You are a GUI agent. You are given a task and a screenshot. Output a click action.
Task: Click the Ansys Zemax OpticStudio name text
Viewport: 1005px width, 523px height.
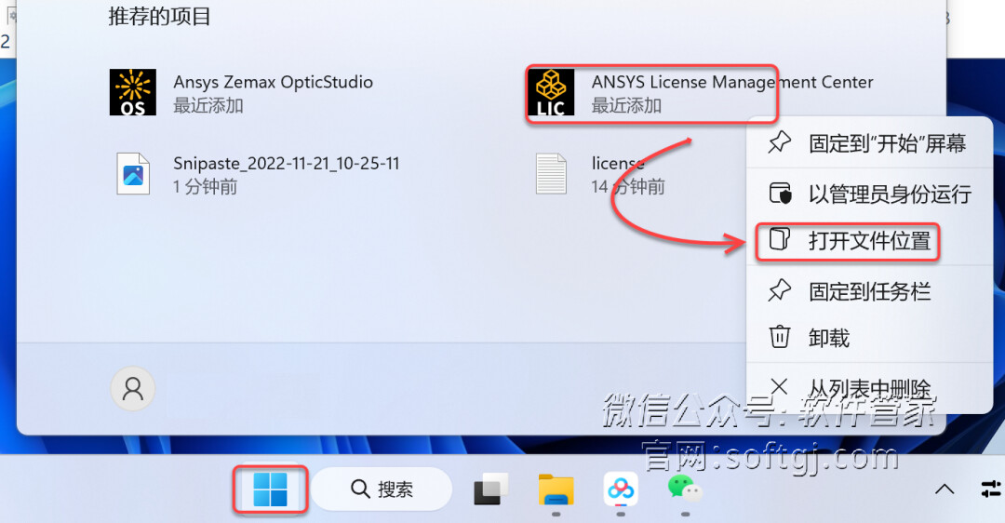pos(273,82)
